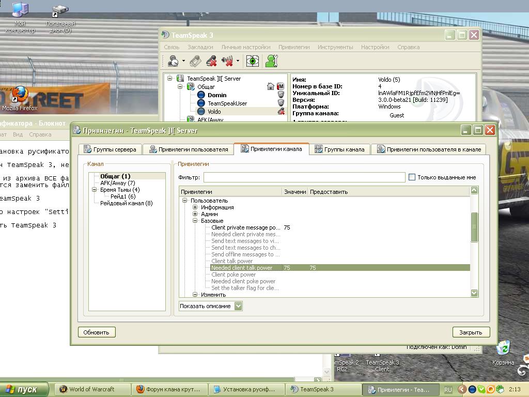Click the red M icon next to Общаг
Viewport: 529px width, 397px height.
pos(281,87)
